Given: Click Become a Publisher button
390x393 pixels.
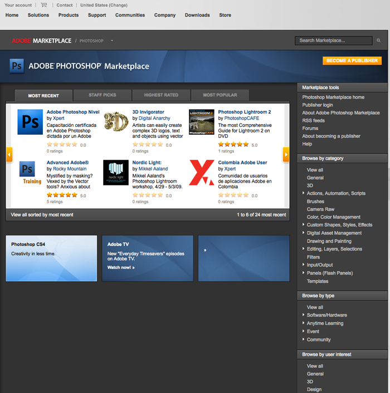Looking at the screenshot, I should 352,61.
